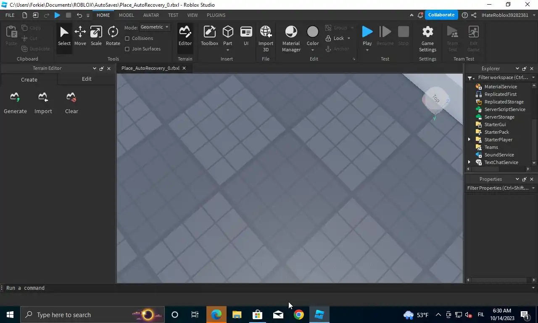Click the Generate terrain icon

click(15, 97)
